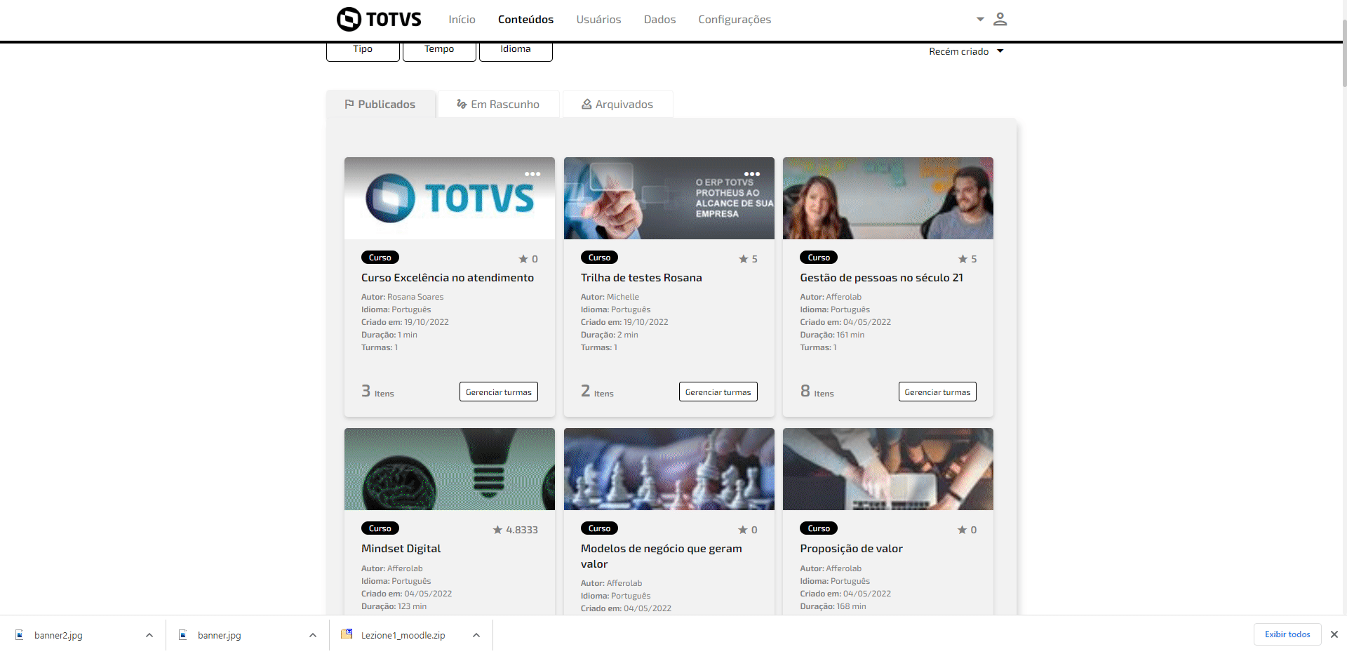Click 4.8333 star rating on Mindset Digital
Image resolution: width=1347 pixels, height=654 pixels.
[x=516, y=530]
